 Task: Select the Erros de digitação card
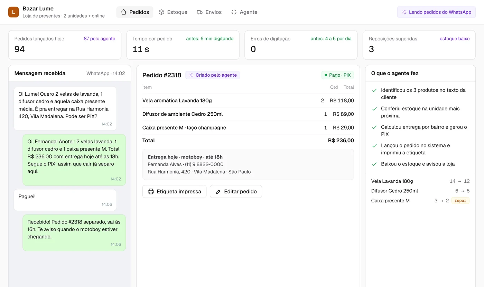pyautogui.click(x=301, y=45)
